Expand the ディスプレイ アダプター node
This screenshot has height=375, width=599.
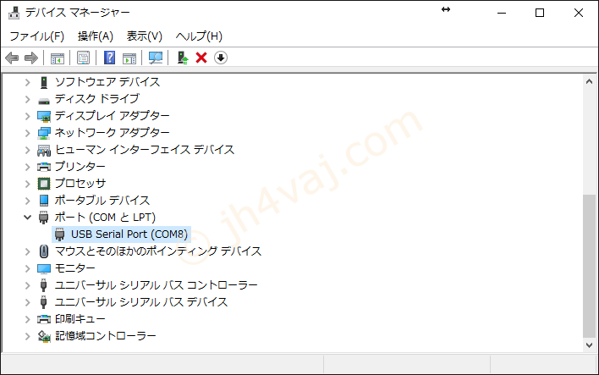[28, 116]
